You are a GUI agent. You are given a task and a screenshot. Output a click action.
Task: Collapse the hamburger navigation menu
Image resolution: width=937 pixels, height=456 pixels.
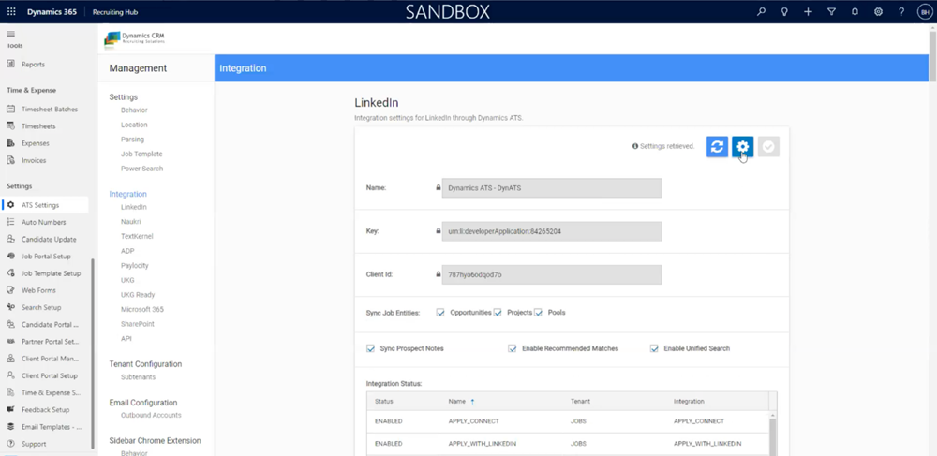coord(10,34)
